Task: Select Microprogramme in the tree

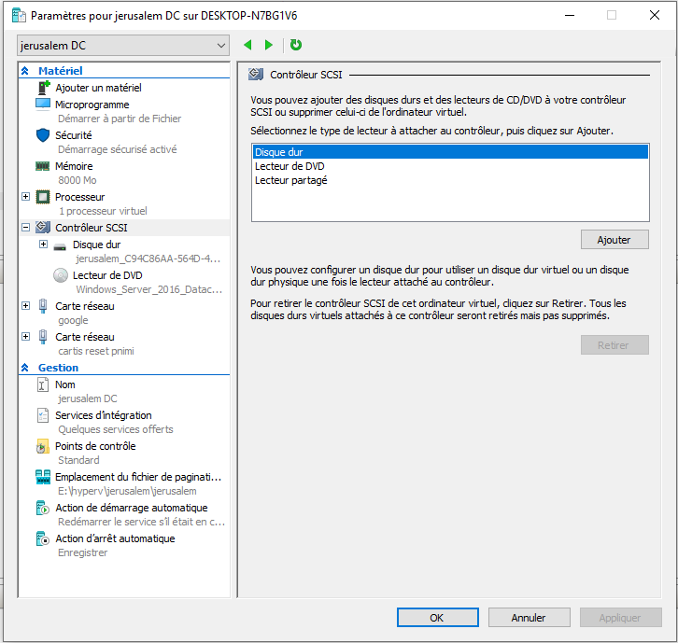Action: coord(92,105)
